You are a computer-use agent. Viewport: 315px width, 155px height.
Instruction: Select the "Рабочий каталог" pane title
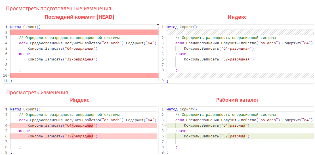point(237,100)
